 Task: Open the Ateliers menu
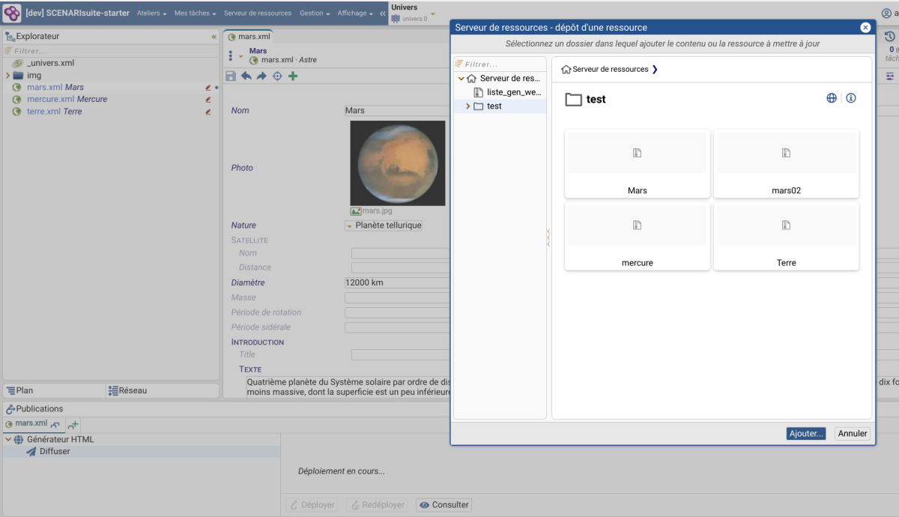151,13
